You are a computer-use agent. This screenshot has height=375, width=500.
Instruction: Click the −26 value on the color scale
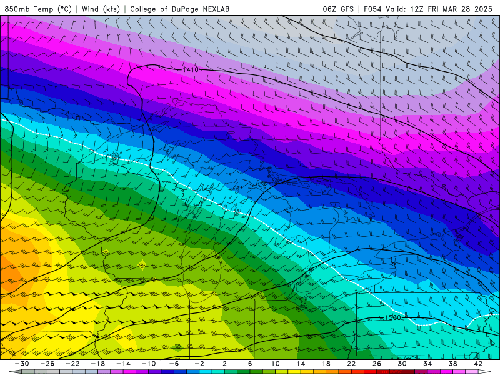(47, 364)
